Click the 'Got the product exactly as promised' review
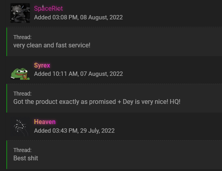222x171 pixels. pyautogui.click(x=97, y=101)
